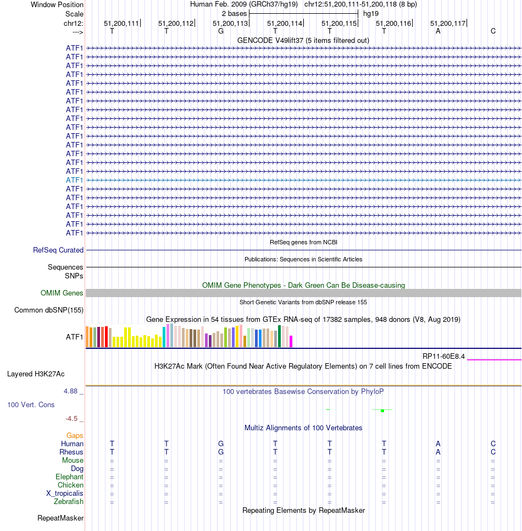522x531 pixels.
Task: Click the C base in the chr12 ruler sequence
Action: click(x=493, y=31)
